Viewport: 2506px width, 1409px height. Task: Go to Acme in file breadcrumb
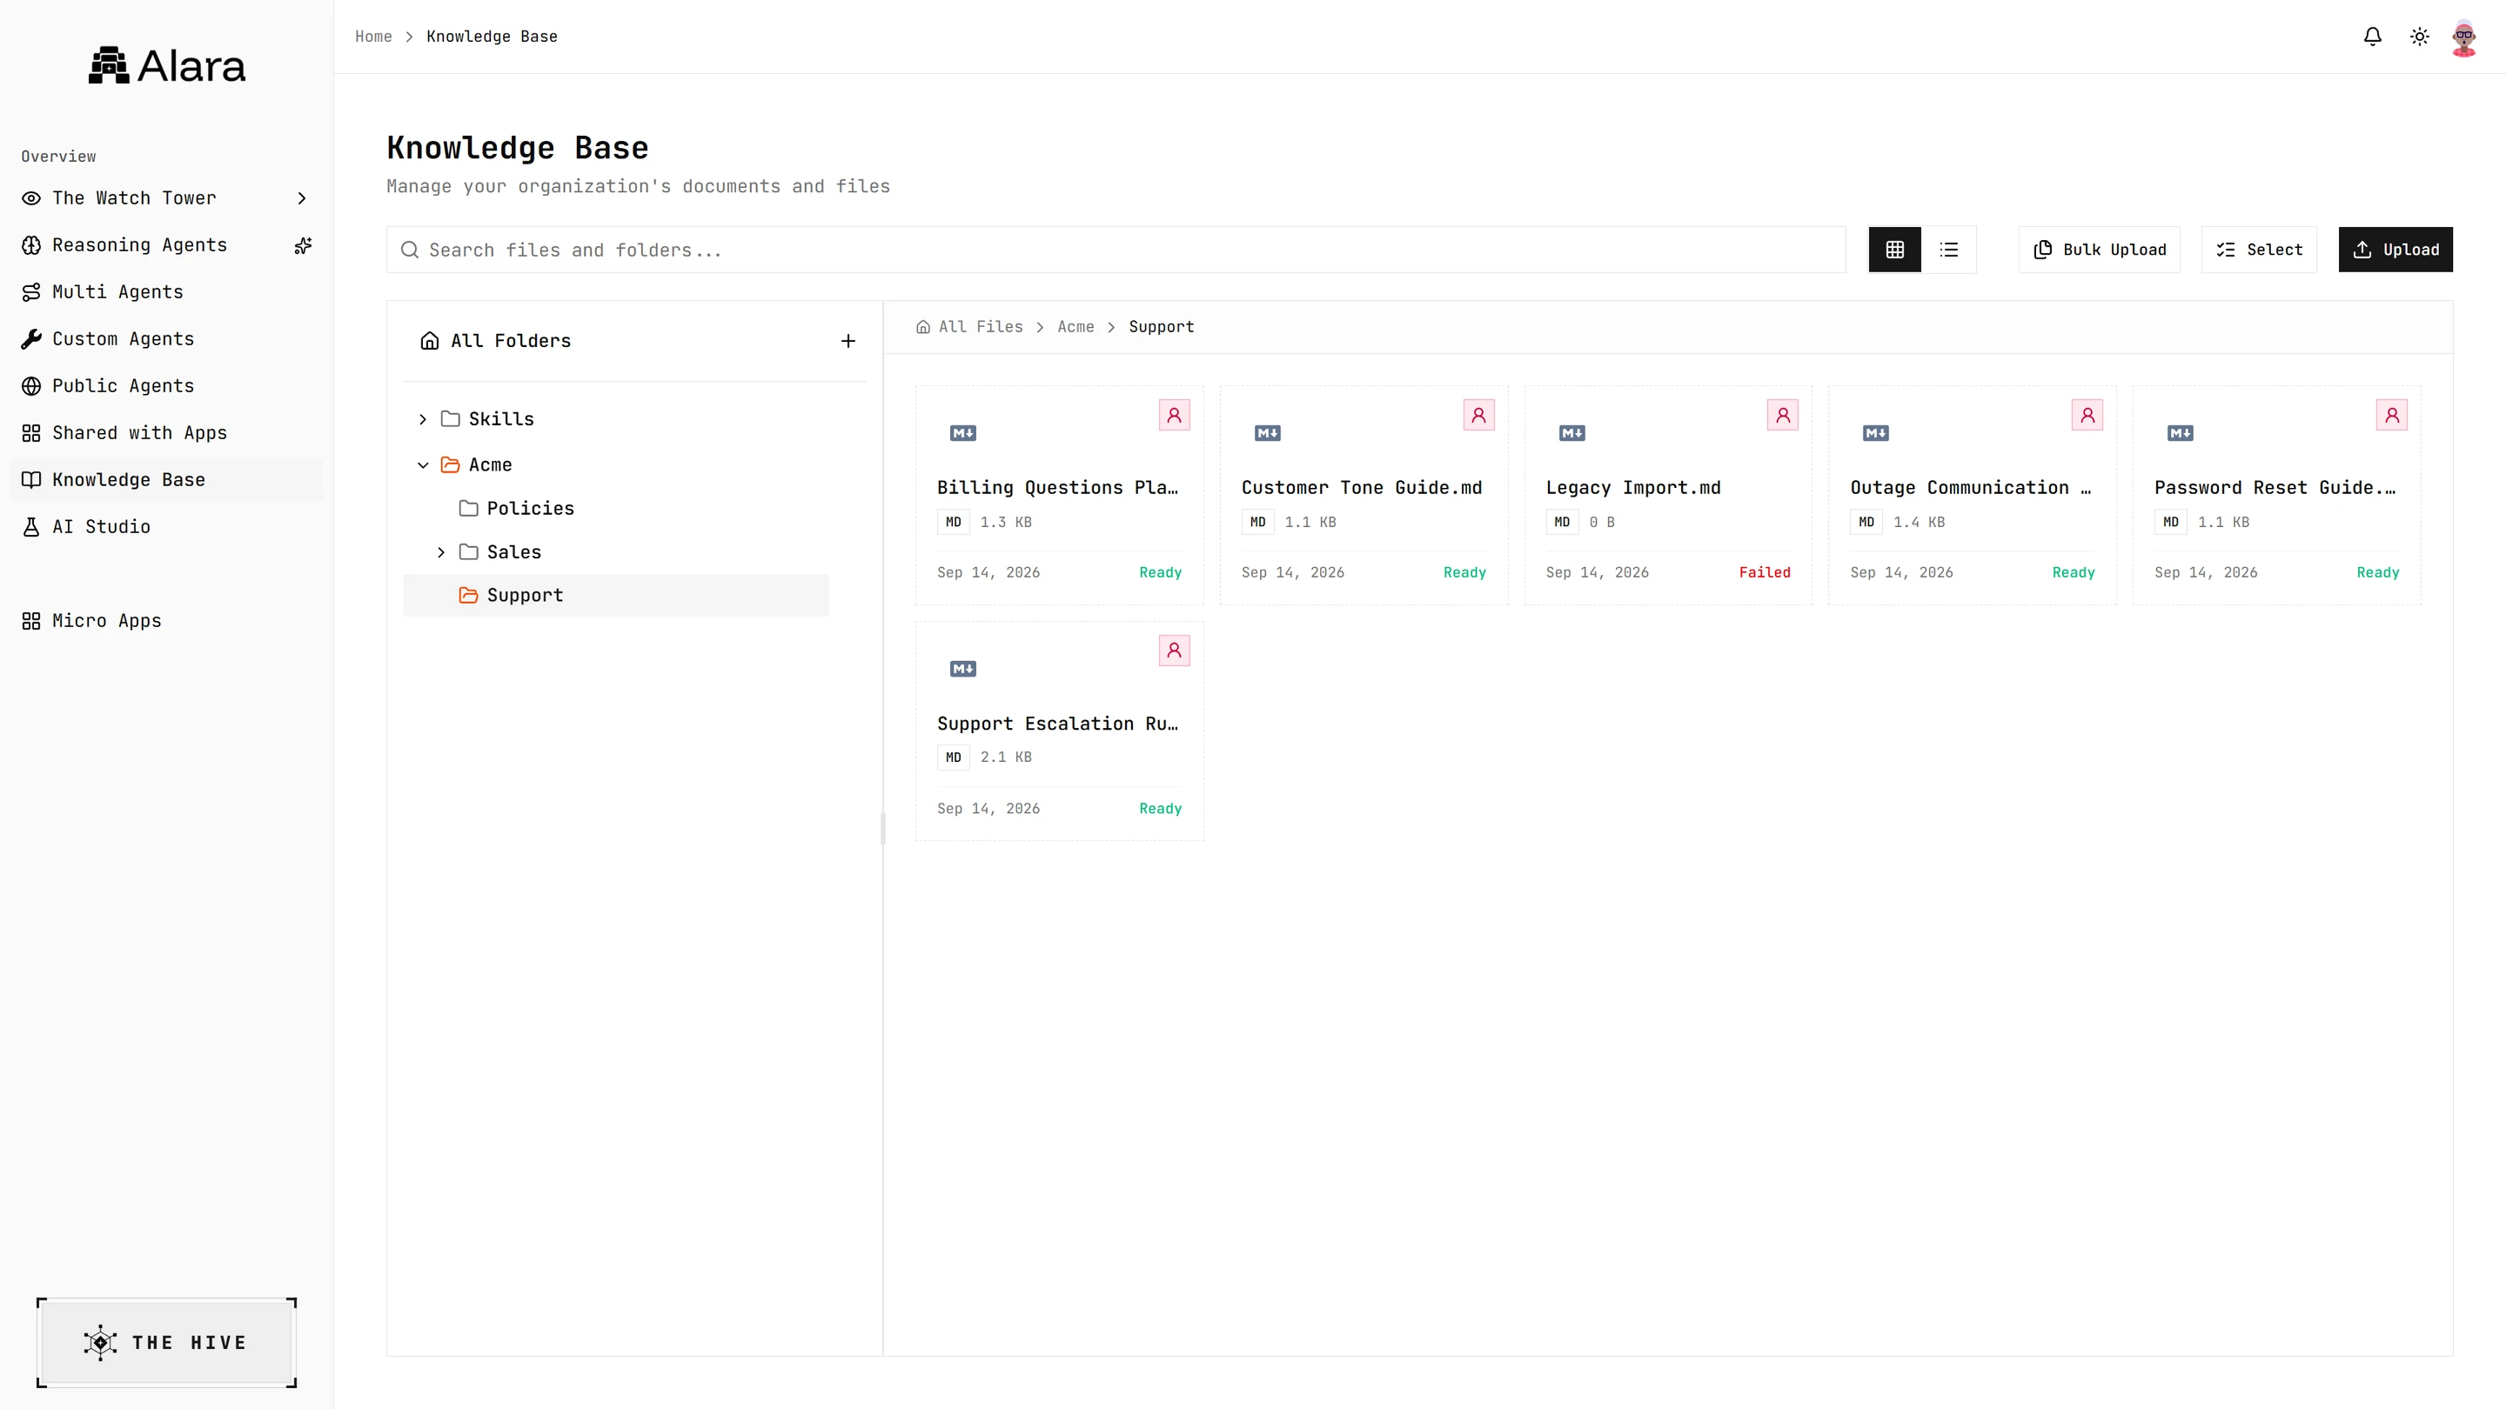1075,327
